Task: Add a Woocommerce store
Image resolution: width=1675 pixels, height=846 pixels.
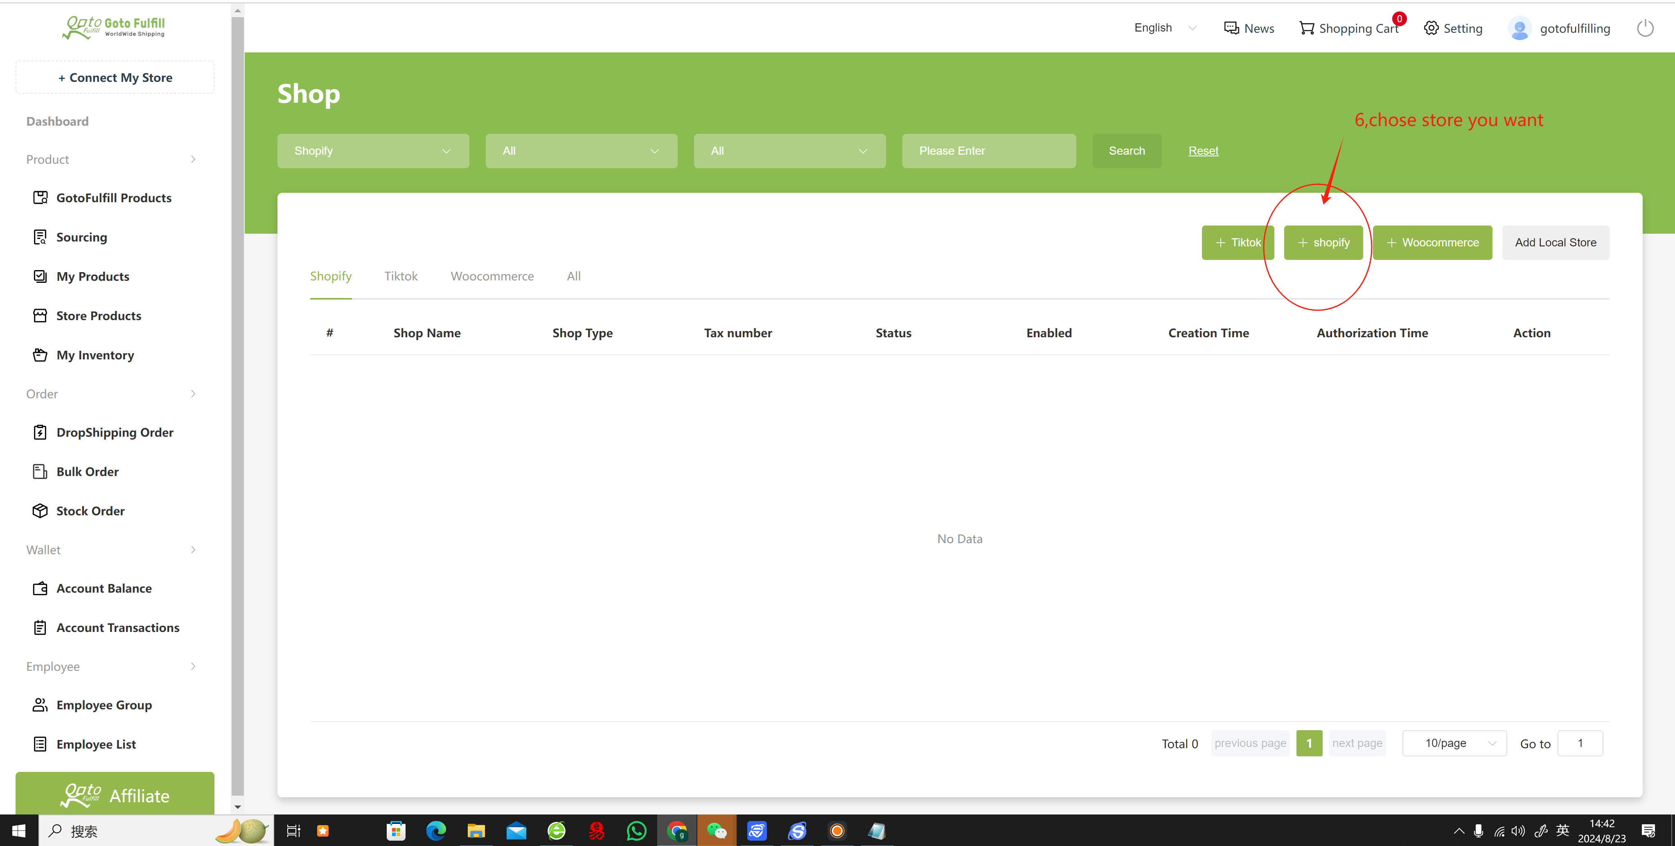Action: [1432, 243]
